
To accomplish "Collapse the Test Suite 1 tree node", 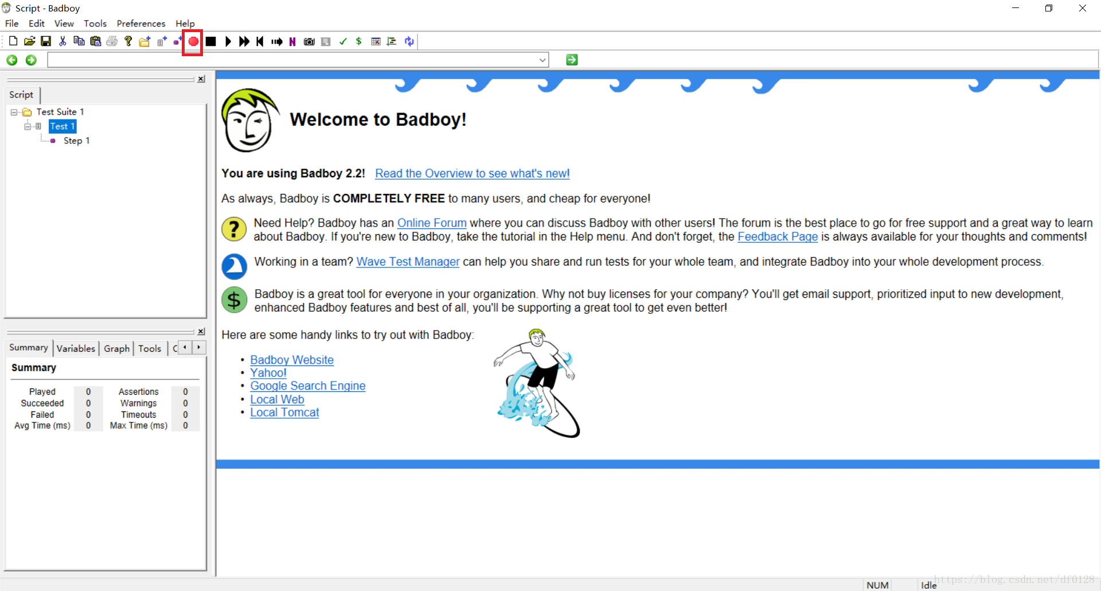I will pos(14,112).
